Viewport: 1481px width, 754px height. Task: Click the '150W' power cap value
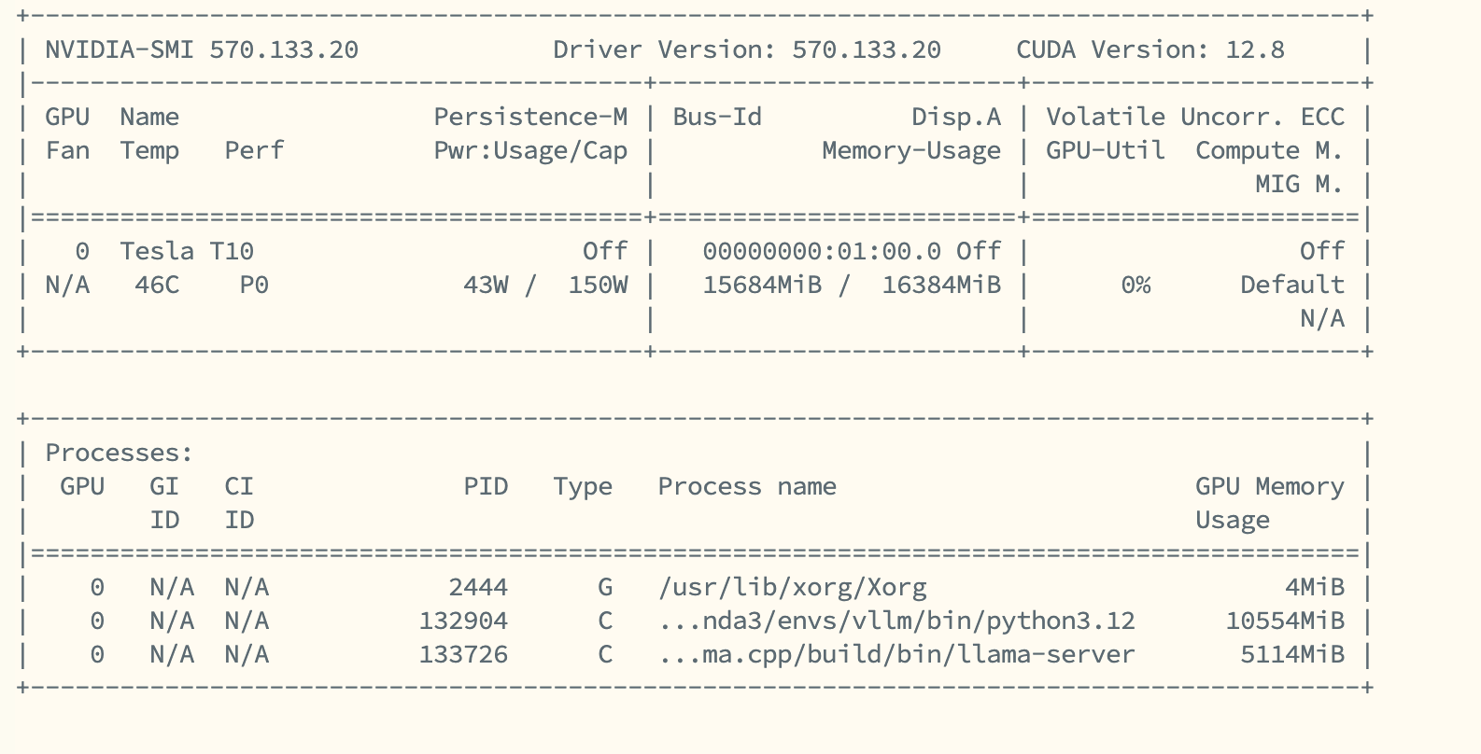tap(598, 285)
